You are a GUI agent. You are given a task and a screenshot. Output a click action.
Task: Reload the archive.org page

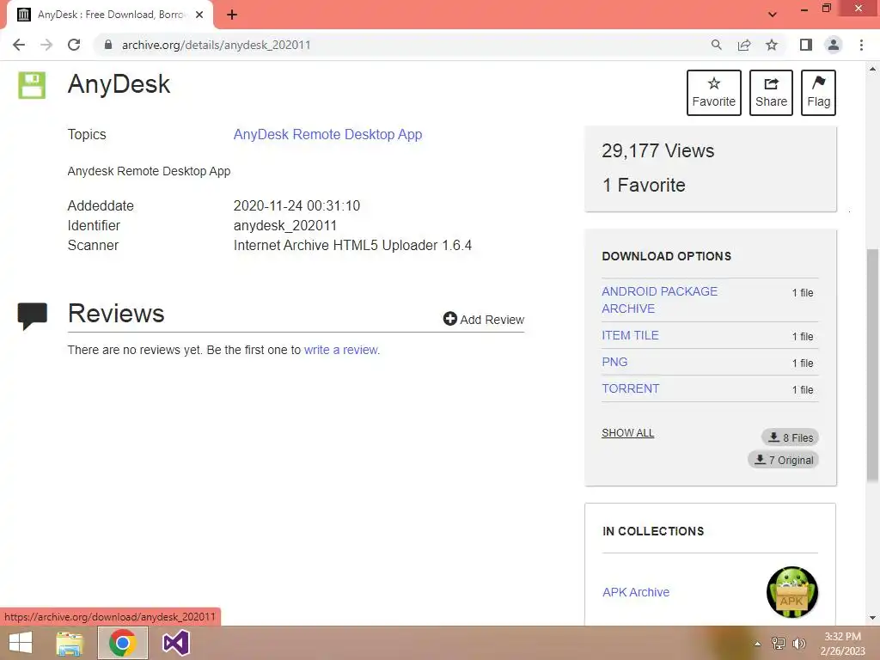pyautogui.click(x=74, y=45)
